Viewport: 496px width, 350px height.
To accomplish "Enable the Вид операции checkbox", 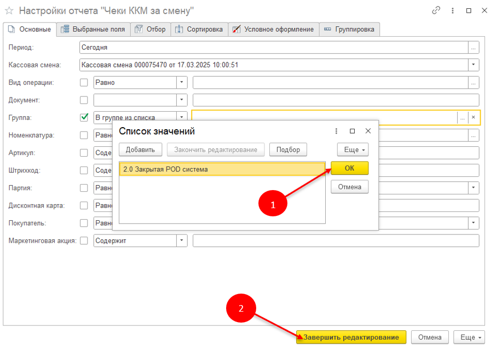I will click(84, 83).
